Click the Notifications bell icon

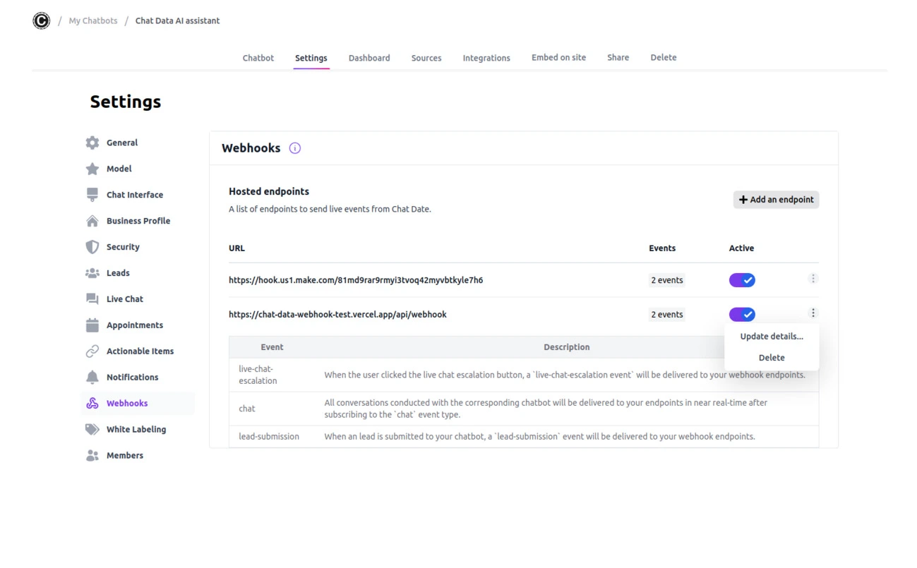click(92, 377)
